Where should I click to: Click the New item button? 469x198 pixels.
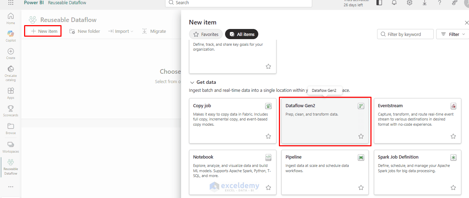pos(44,31)
